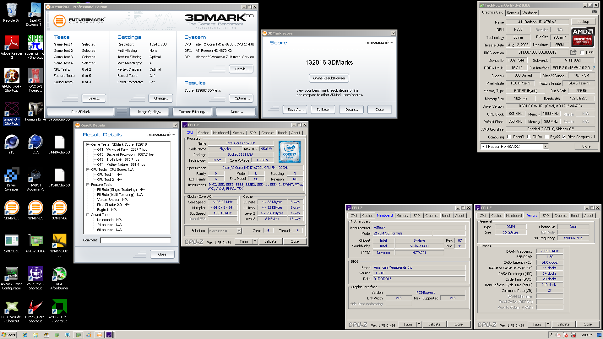Launch 3DMark03 desktop icon
The image size is (603, 339).
pyautogui.click(x=12, y=210)
